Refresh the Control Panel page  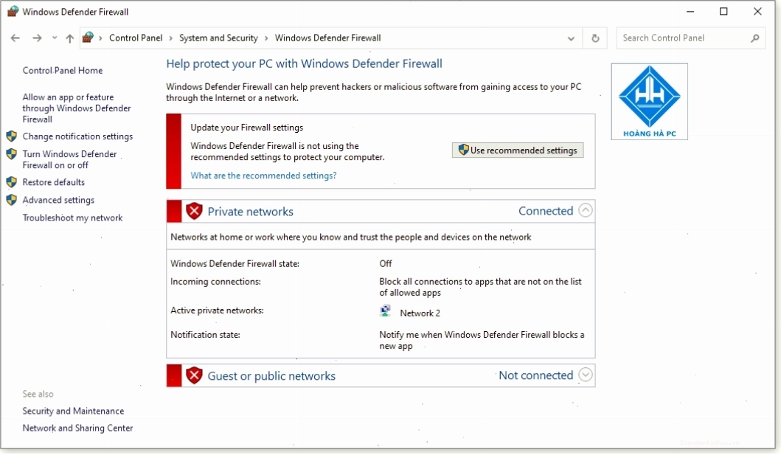point(595,38)
